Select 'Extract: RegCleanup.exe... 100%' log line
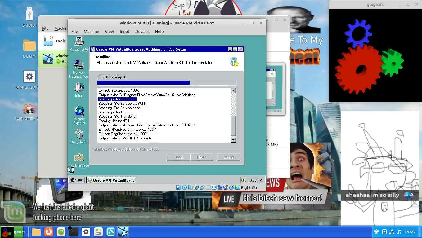422x238 pixels. point(123,134)
